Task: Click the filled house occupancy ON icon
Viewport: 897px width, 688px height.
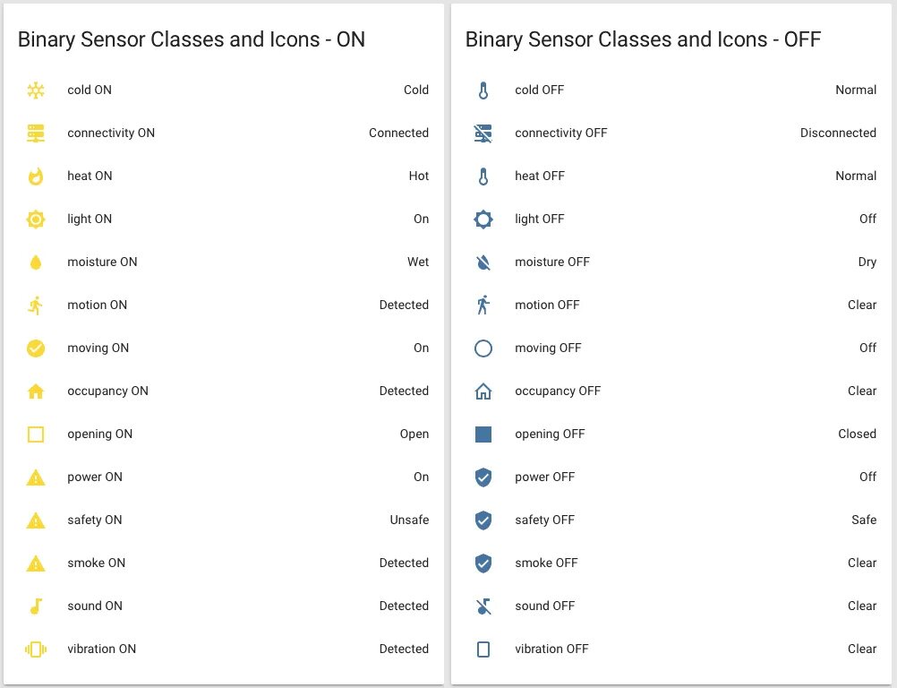Action: point(36,391)
